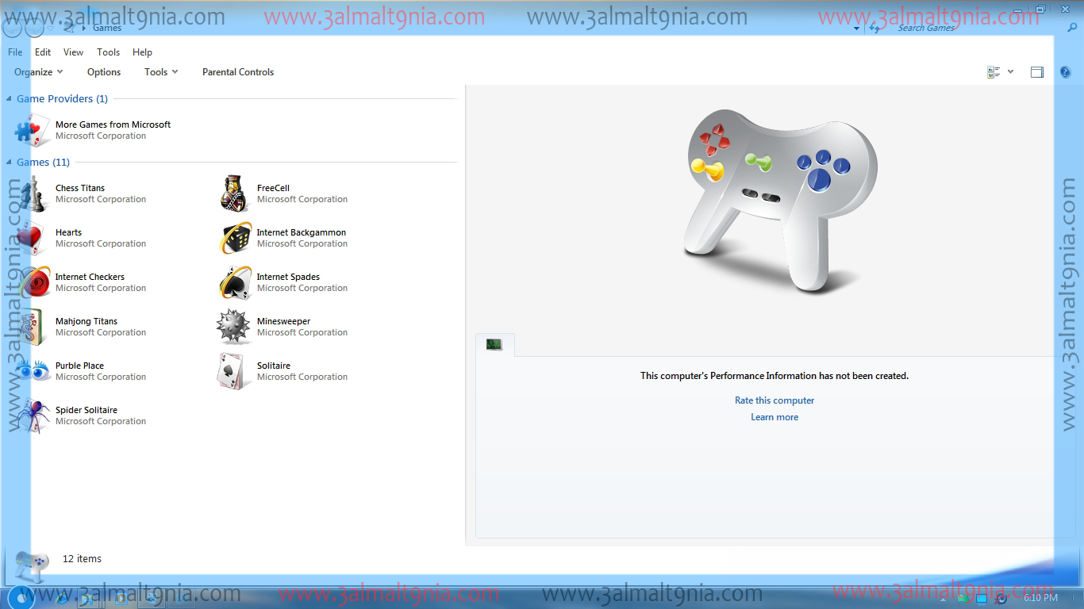This screenshot has height=609, width=1084.
Task: Open the Tools menu in the menu bar
Action: [x=108, y=52]
